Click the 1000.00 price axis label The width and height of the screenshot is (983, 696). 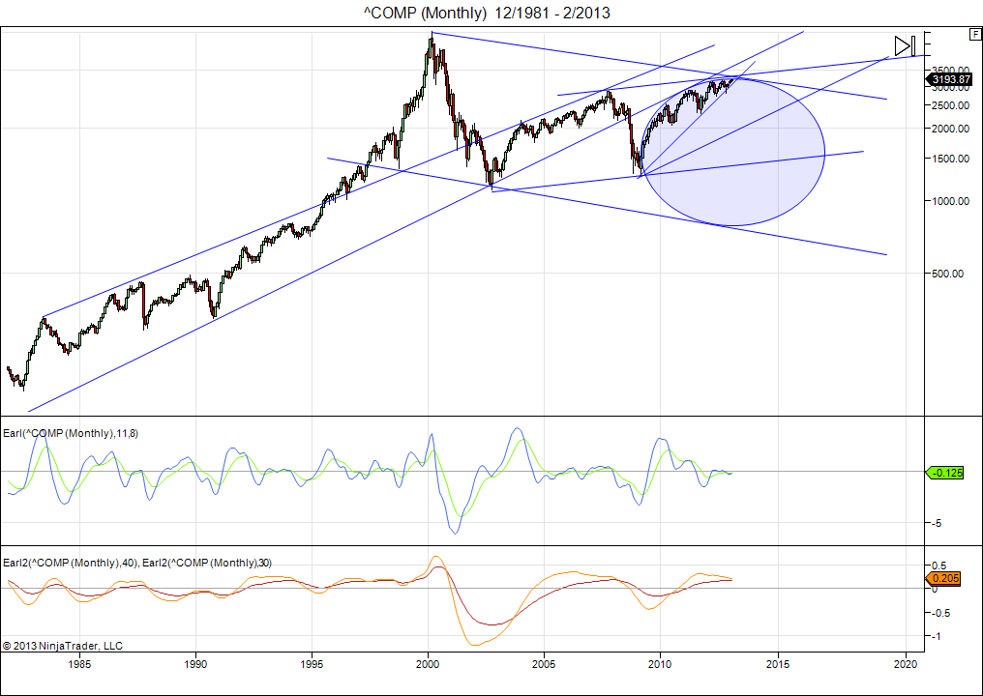pos(950,201)
